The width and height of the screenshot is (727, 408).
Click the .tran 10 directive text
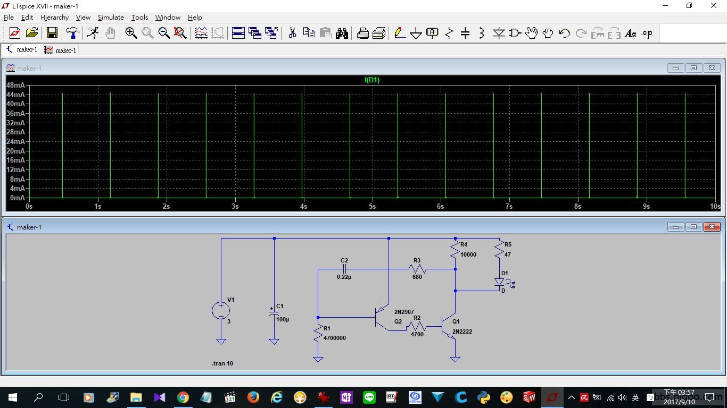[222, 363]
